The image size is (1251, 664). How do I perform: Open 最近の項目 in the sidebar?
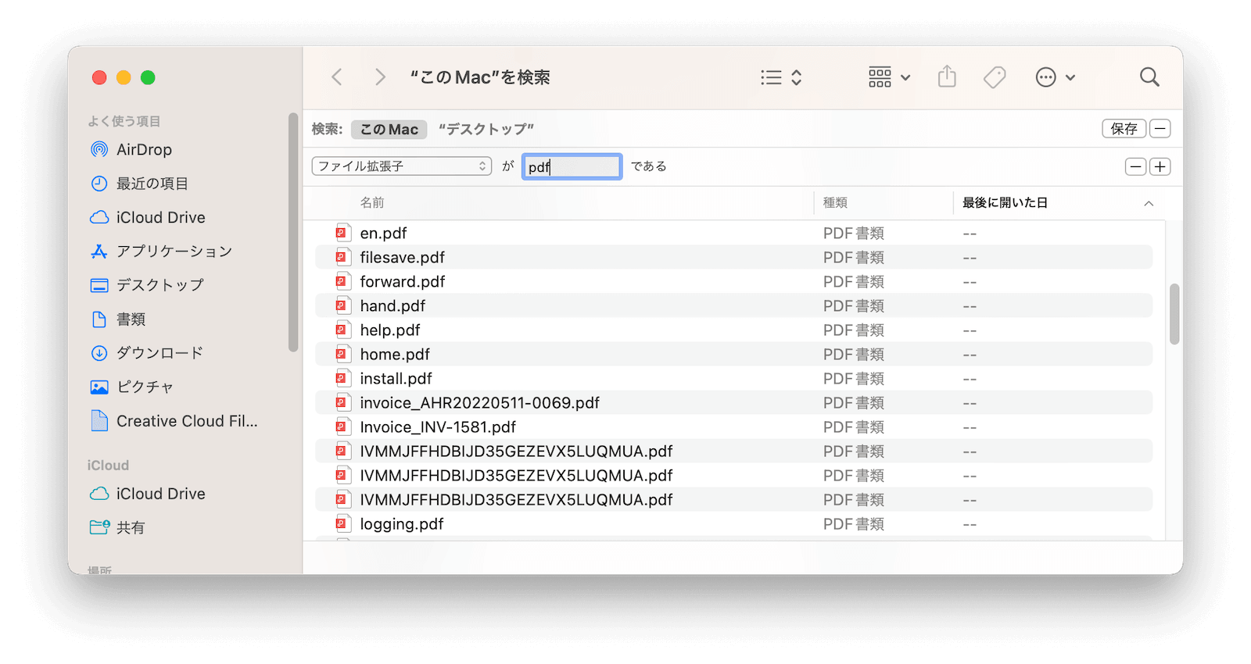(x=152, y=184)
